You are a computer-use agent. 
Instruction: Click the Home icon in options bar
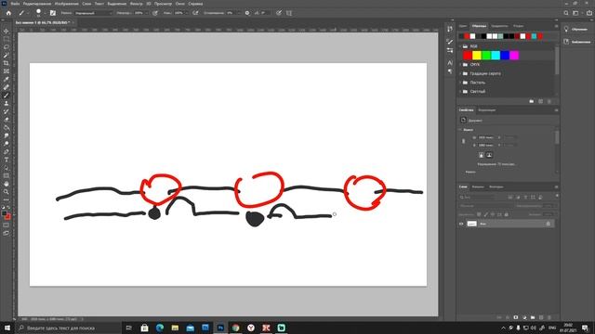tap(8, 13)
